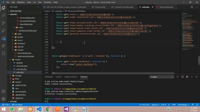
Task: Switch to the Debug Console tab
Action: click(71, 77)
